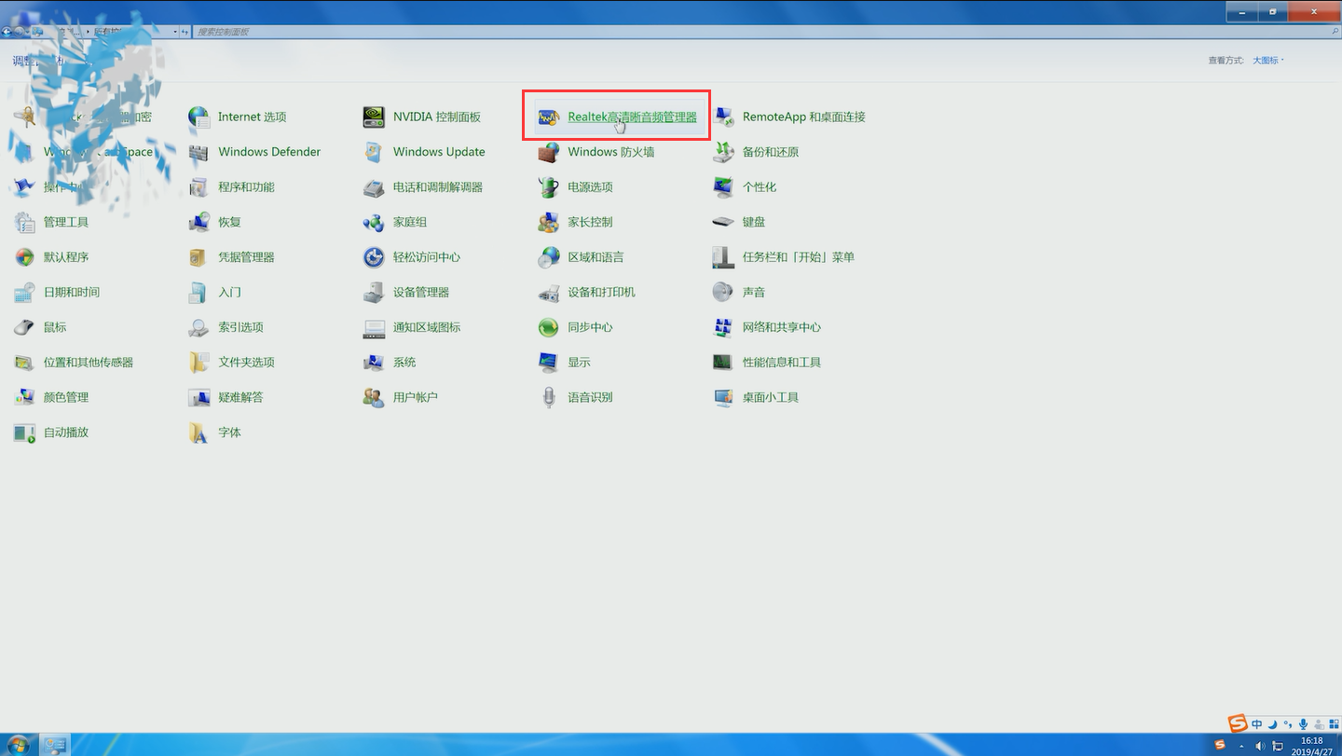The image size is (1342, 756).
Task: Open 恢复
Action: click(x=215, y=223)
